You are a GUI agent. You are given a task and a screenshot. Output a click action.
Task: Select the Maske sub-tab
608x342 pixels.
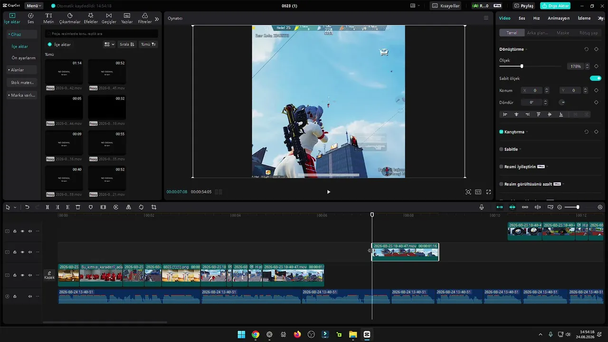click(x=563, y=33)
